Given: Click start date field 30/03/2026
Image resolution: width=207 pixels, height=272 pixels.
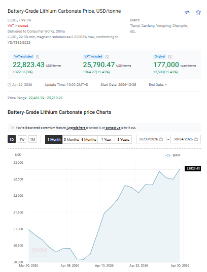Looking at the screenshot, I should click(x=151, y=139).
